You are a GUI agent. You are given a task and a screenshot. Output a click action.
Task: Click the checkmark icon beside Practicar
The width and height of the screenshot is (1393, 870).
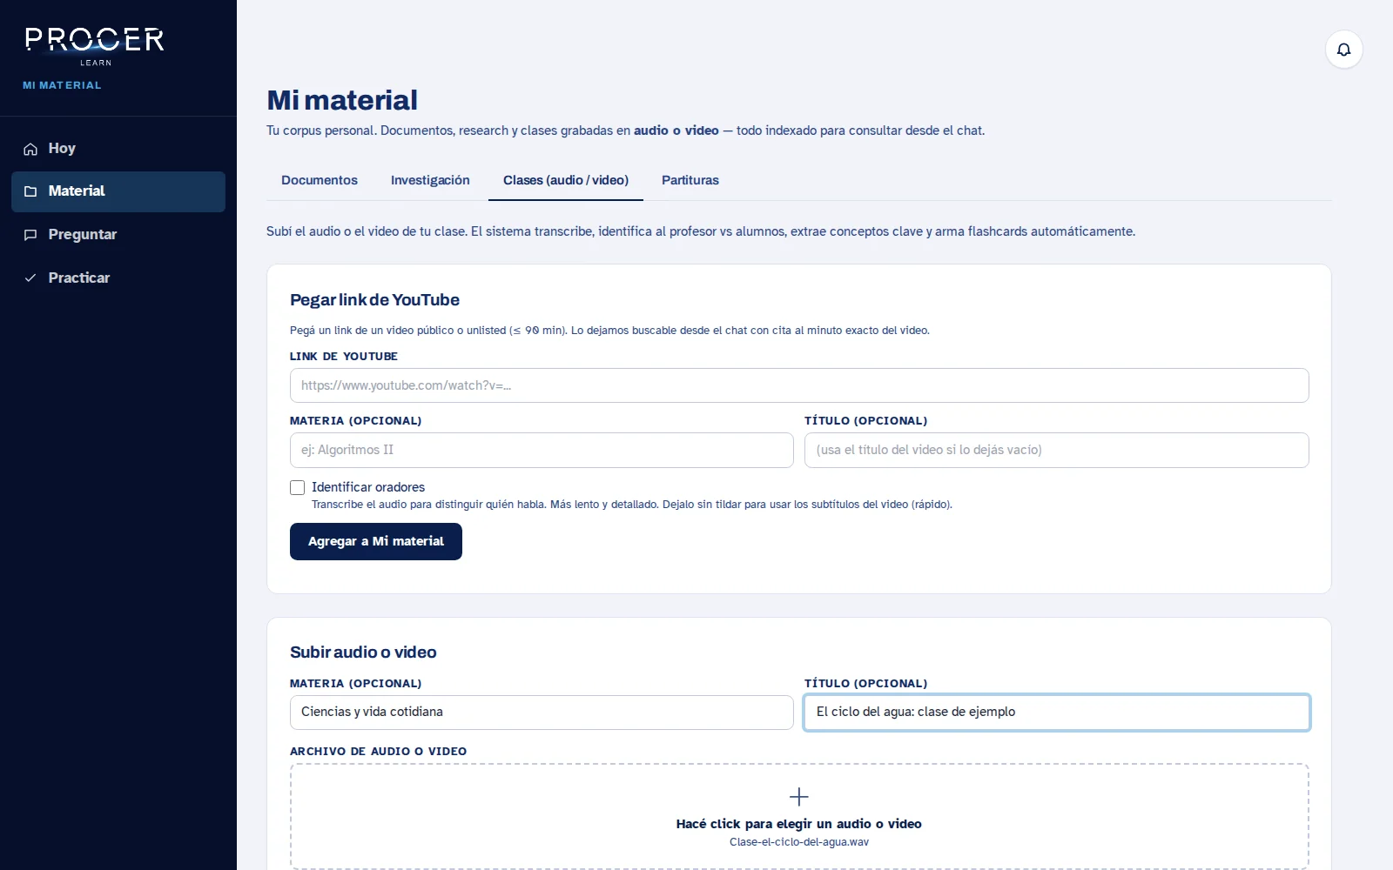30,278
